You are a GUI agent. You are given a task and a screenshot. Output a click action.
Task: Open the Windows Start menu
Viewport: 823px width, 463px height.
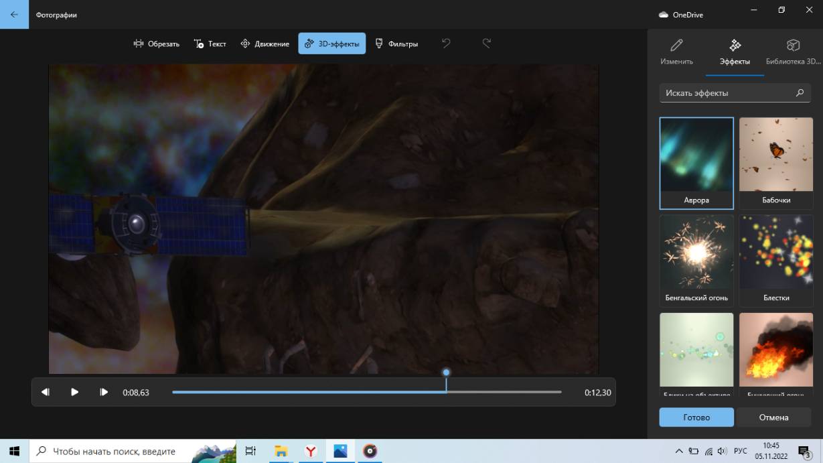click(15, 451)
